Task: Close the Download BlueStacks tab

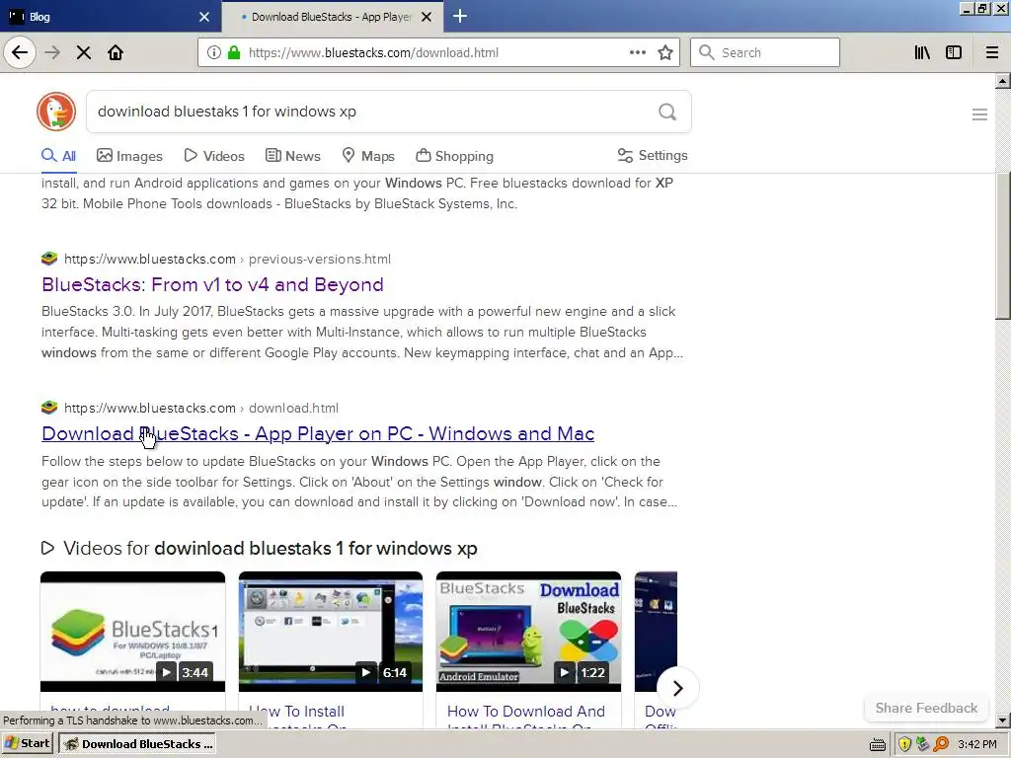Action: (x=427, y=17)
